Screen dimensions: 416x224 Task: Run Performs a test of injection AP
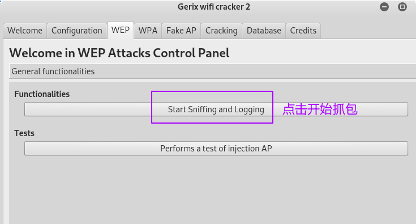pyautogui.click(x=216, y=148)
